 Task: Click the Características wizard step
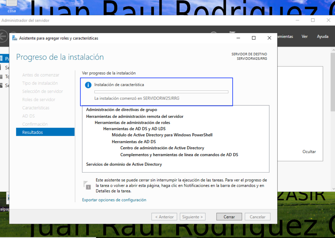(x=36, y=108)
